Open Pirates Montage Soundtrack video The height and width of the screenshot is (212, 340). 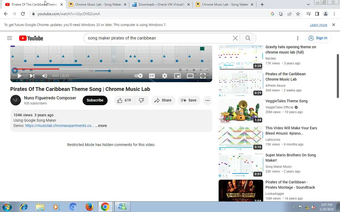coord(290,185)
